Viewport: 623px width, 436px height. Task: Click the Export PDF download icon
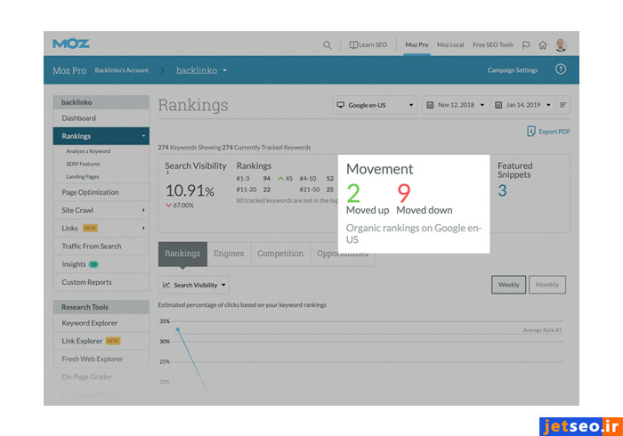click(531, 132)
